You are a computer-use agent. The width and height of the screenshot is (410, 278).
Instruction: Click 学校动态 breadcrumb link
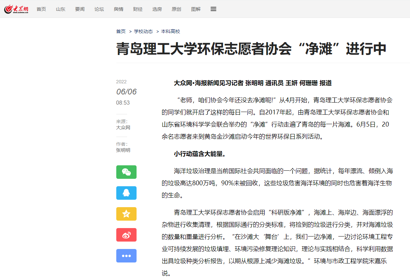[143, 31]
